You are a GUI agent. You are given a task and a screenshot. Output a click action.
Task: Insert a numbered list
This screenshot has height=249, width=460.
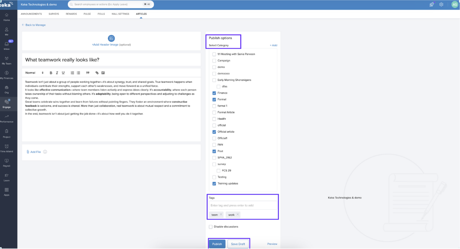coord(72,73)
